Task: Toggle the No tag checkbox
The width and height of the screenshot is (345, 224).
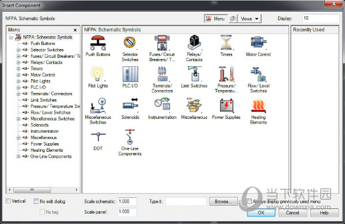Action: 42,212
